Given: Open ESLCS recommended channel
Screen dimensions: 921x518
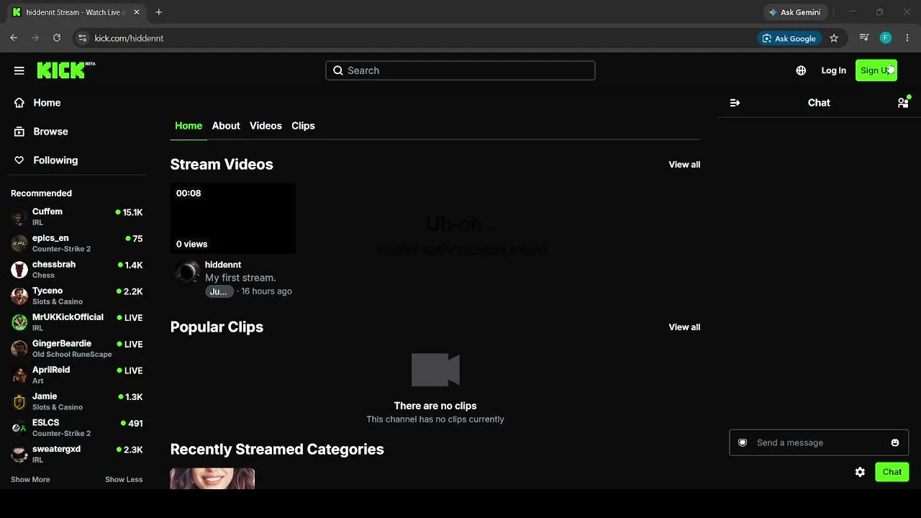Looking at the screenshot, I should (77, 428).
